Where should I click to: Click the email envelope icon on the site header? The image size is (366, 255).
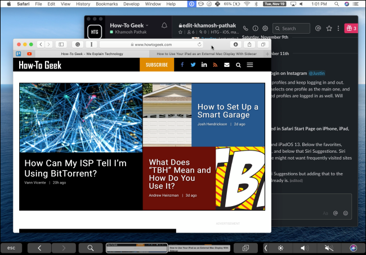[227, 65]
